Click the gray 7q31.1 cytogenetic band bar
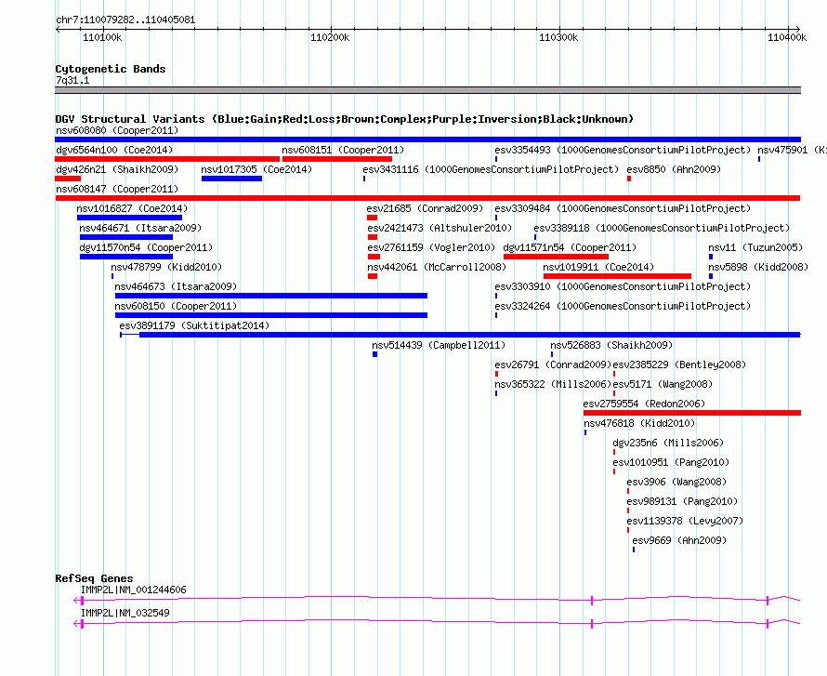Image resolution: width=827 pixels, height=676 pixels. (427, 90)
